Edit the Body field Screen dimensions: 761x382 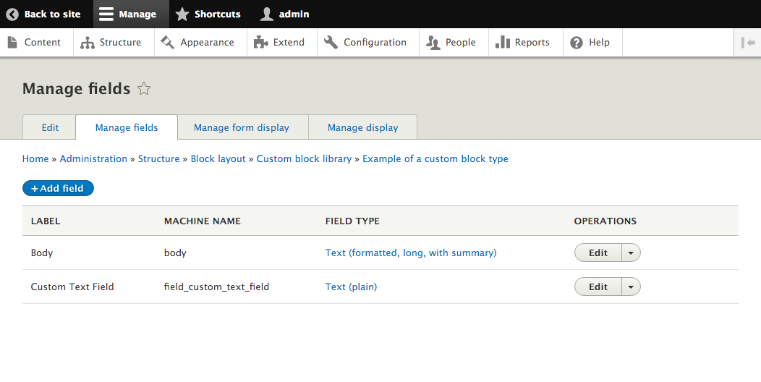pos(598,253)
